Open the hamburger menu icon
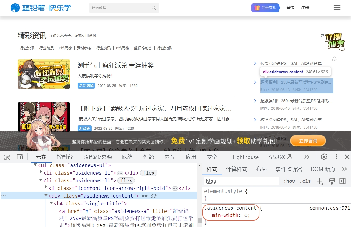351x227 pixels. [337, 8]
